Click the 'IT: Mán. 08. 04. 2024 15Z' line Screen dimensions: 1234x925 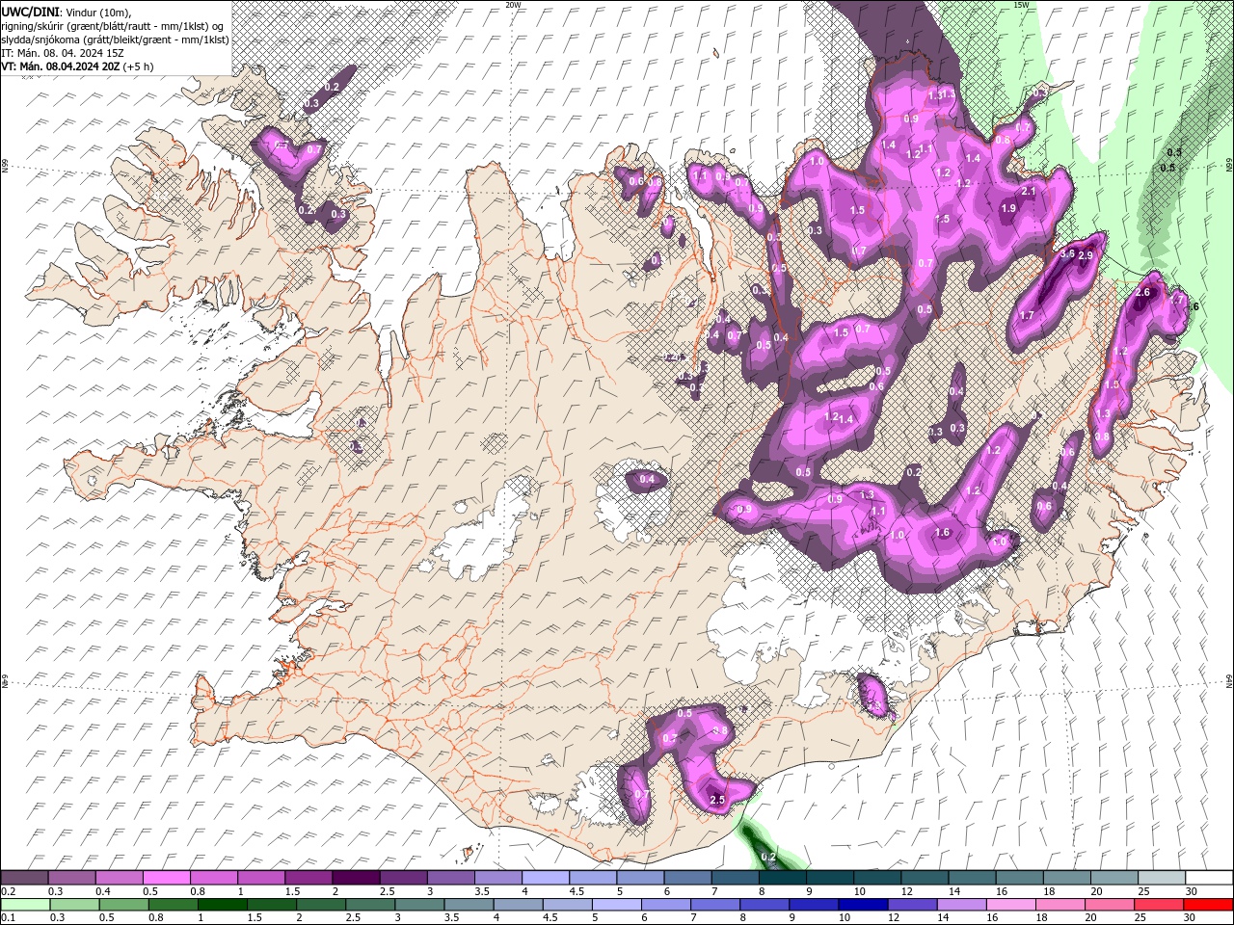(63, 53)
